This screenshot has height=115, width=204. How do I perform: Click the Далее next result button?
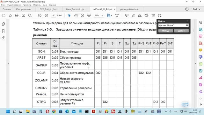click(x=181, y=31)
